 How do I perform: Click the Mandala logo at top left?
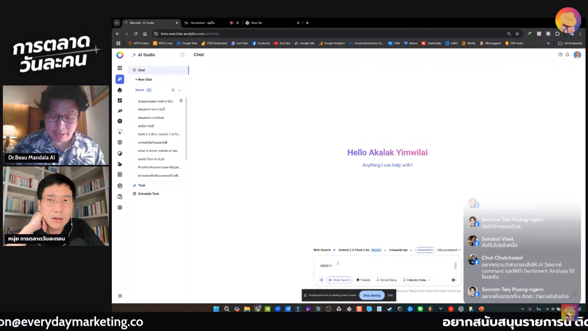tap(120, 55)
